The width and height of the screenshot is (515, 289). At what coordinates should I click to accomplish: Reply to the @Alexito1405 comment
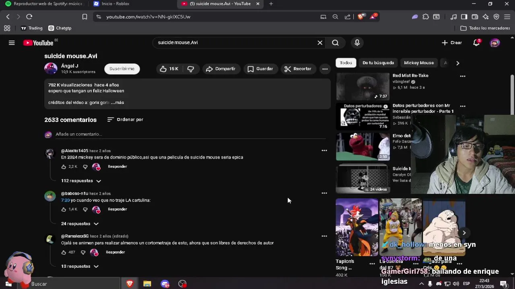coord(117,167)
